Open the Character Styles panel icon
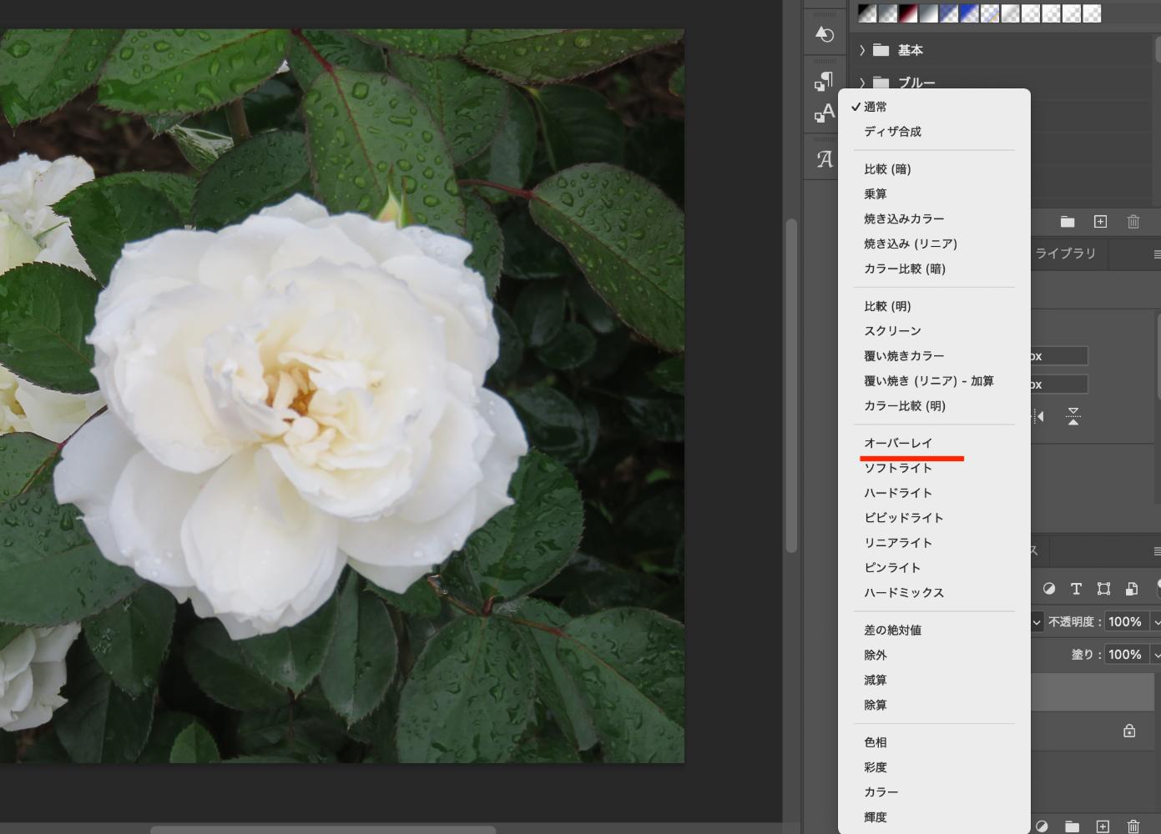Screen dimensions: 1161x834 coord(824,113)
